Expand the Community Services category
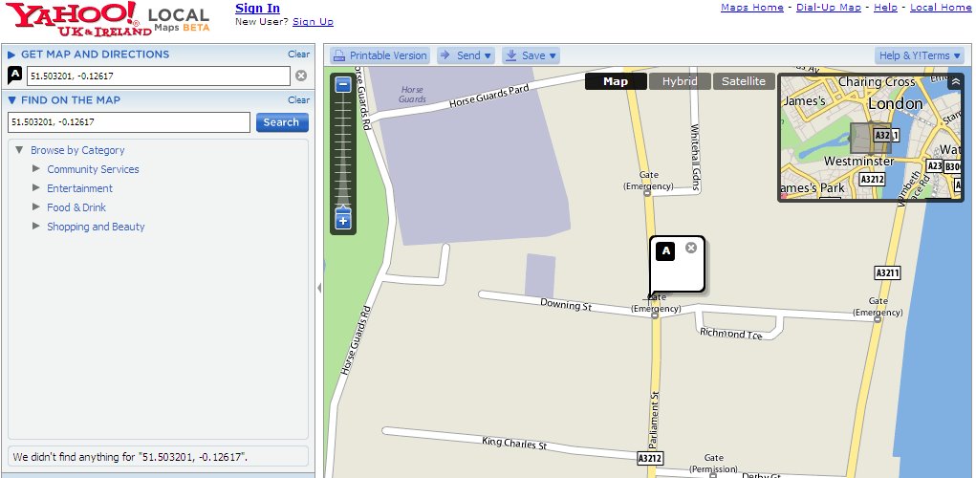This screenshot has height=478, width=976. tap(36, 168)
